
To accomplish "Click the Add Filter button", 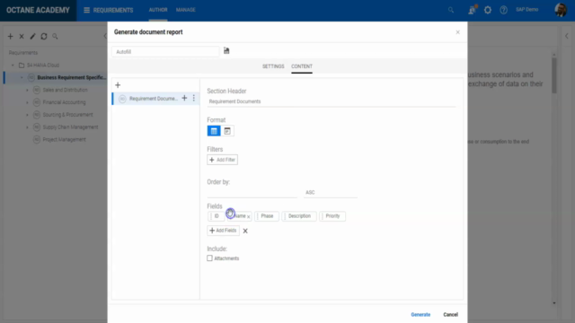I will pyautogui.click(x=222, y=160).
